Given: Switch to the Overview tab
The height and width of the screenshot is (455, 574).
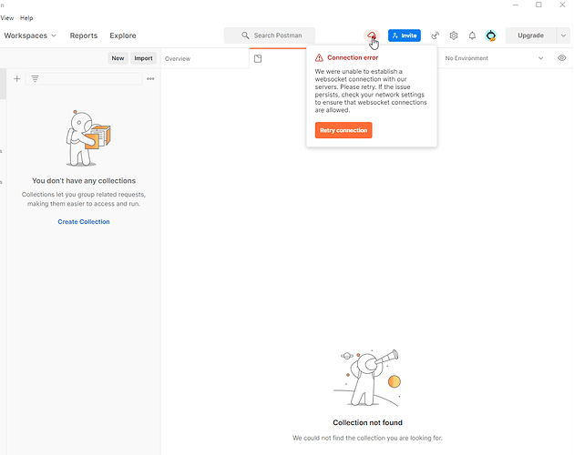Looking at the screenshot, I should 178,58.
